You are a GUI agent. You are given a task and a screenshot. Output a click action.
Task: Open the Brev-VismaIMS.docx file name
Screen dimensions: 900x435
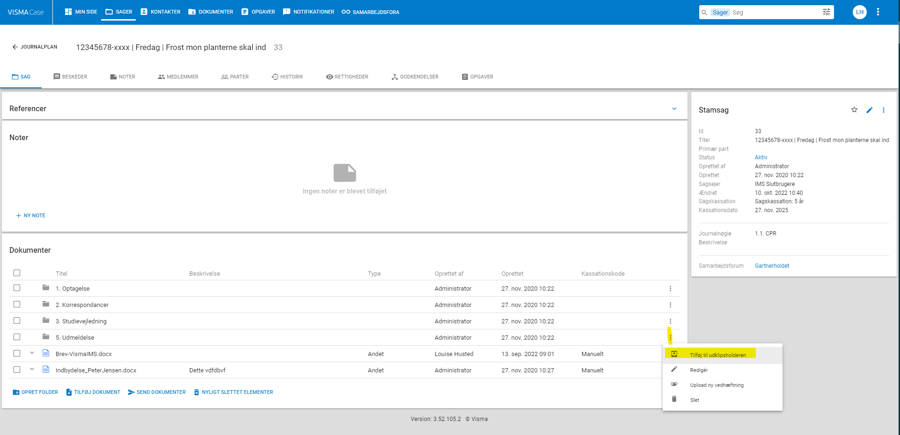coord(84,354)
